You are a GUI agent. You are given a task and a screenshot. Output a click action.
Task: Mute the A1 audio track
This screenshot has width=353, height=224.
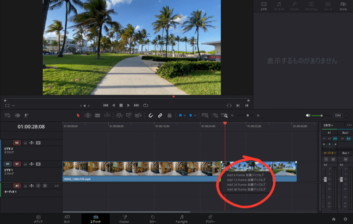(x=45, y=186)
